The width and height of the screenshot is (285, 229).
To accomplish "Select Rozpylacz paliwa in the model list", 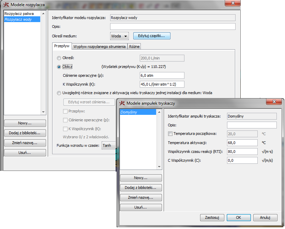I will (22, 14).
